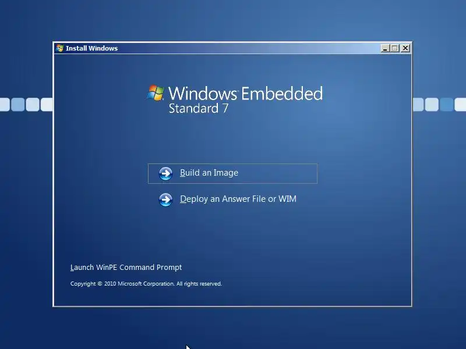The height and width of the screenshot is (349, 466).
Task: Click the Install Windows title text
Action: 91,48
